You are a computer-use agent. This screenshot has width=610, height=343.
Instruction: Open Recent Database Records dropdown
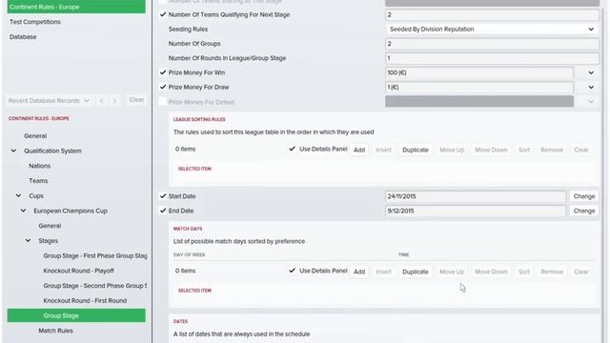click(x=49, y=101)
